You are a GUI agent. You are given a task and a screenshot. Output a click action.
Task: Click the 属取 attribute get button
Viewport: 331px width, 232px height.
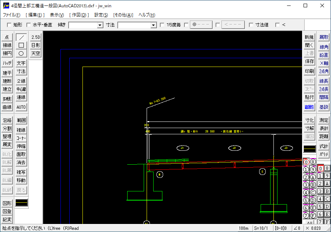pyautogui.click(x=324, y=37)
